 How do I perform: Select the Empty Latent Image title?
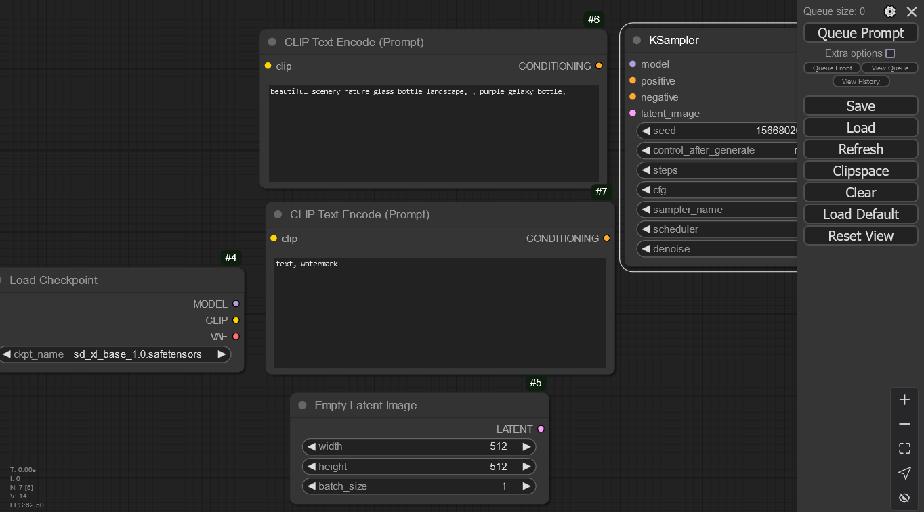pyautogui.click(x=366, y=405)
